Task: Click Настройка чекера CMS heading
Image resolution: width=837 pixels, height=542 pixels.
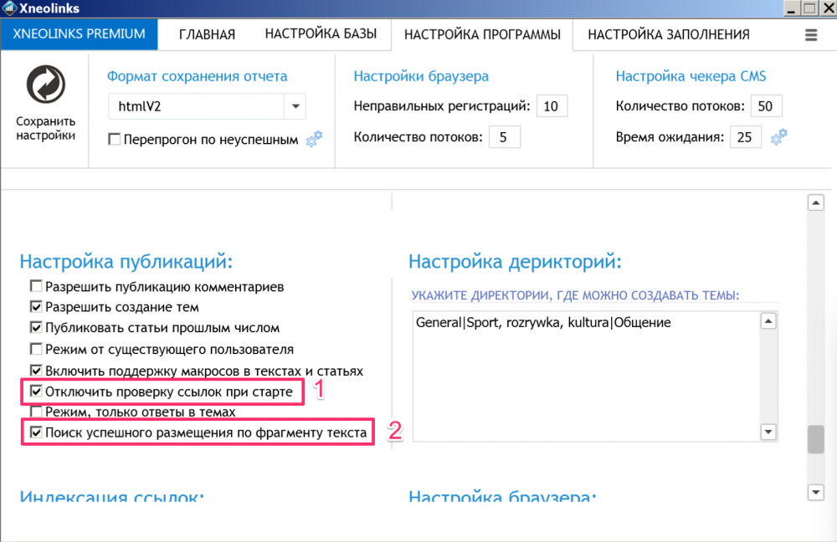Action: pos(691,76)
